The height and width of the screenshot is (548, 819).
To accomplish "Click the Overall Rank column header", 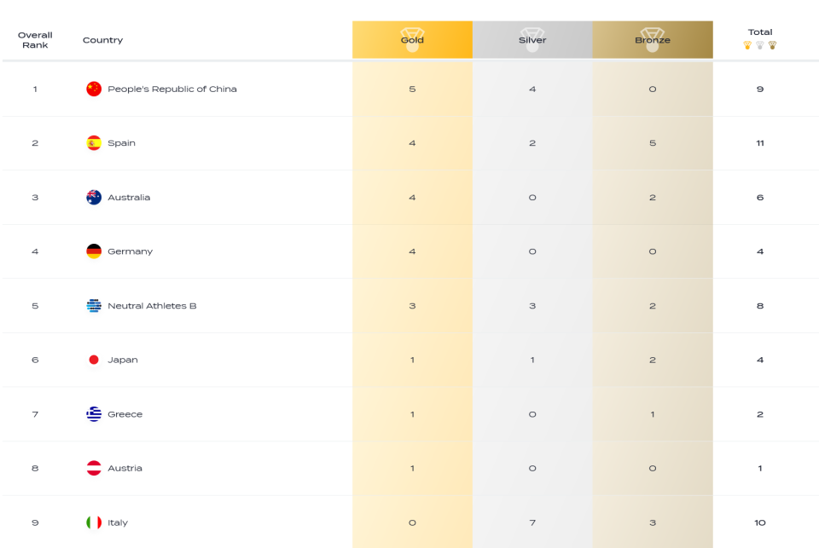I will pyautogui.click(x=35, y=40).
